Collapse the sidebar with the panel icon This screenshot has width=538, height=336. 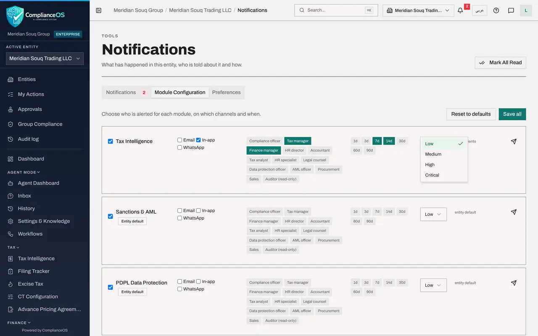[x=99, y=10]
